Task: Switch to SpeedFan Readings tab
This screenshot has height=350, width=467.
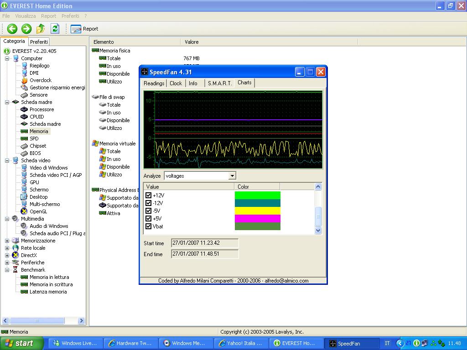Action: tap(154, 83)
